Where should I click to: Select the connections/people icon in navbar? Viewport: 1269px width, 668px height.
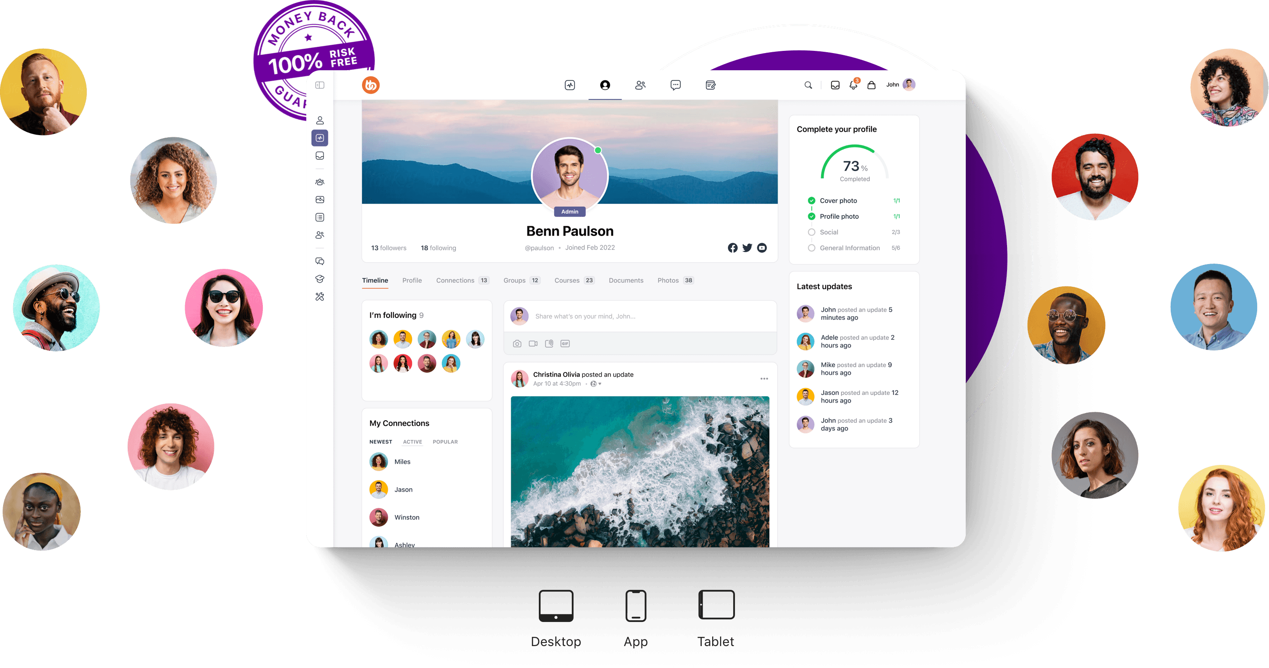click(x=639, y=86)
